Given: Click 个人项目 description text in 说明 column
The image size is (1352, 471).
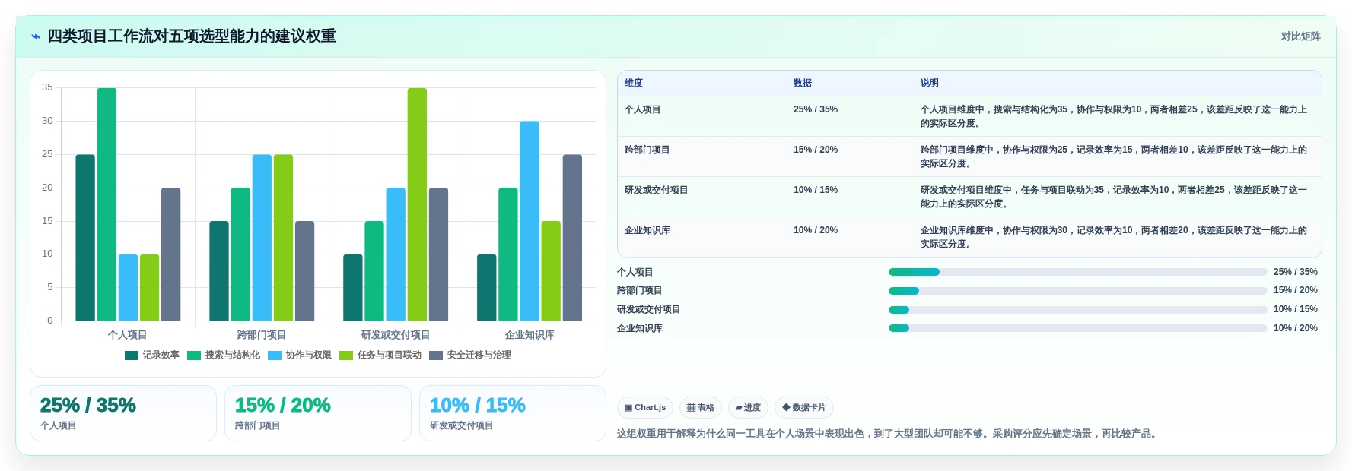Looking at the screenshot, I should (1114, 116).
